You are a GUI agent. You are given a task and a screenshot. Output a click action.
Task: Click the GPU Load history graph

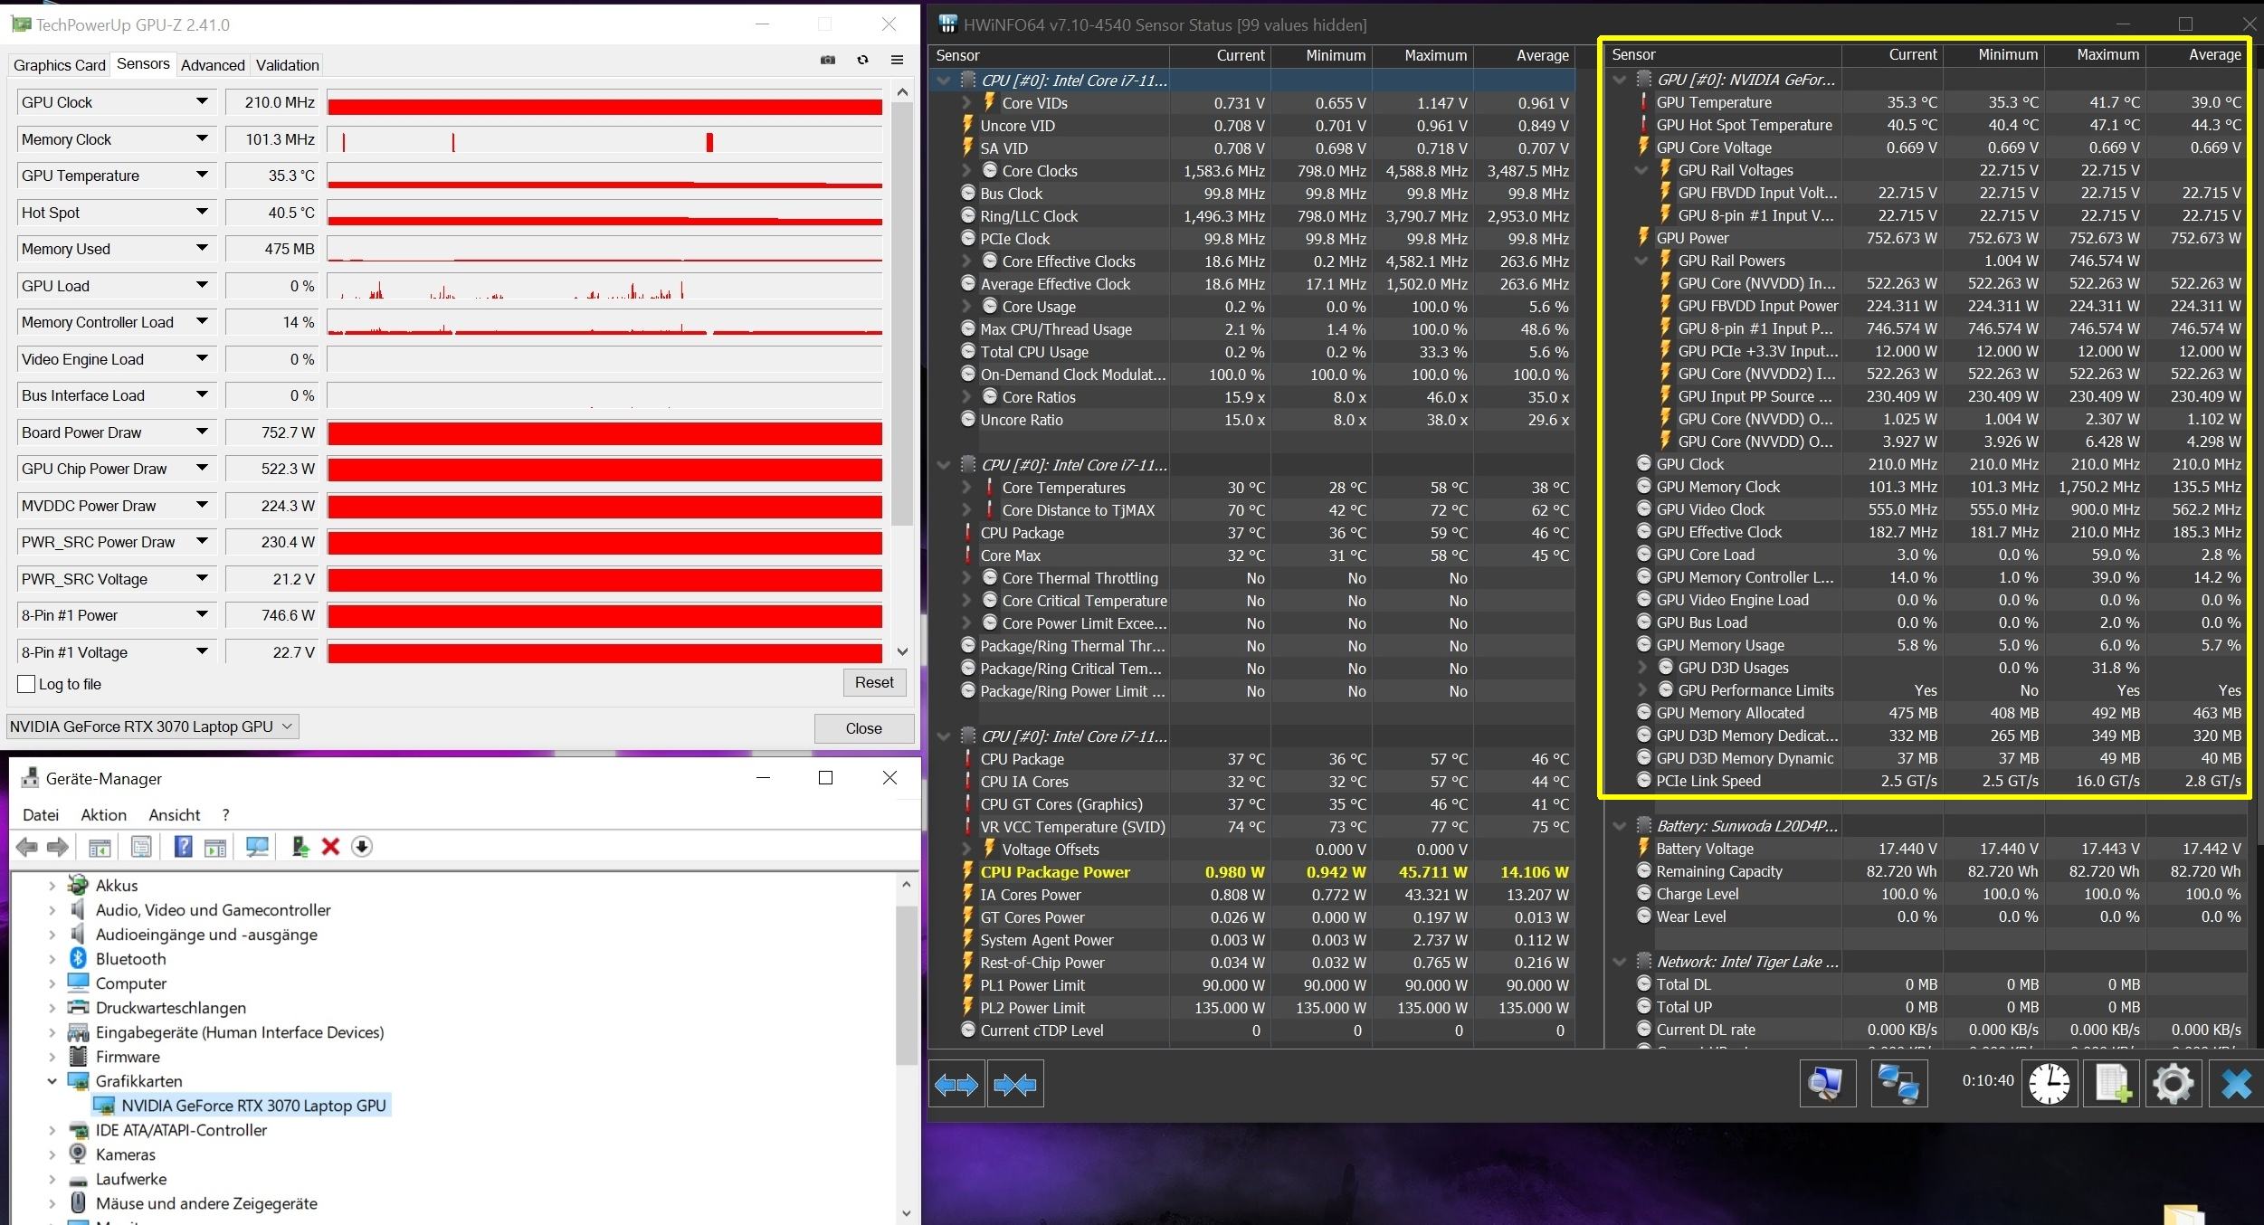pos(604,286)
